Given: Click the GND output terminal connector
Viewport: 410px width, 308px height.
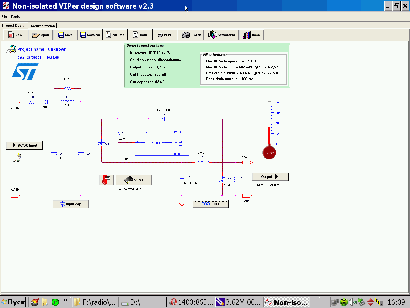Looking at the screenshot, I should click(247, 196).
